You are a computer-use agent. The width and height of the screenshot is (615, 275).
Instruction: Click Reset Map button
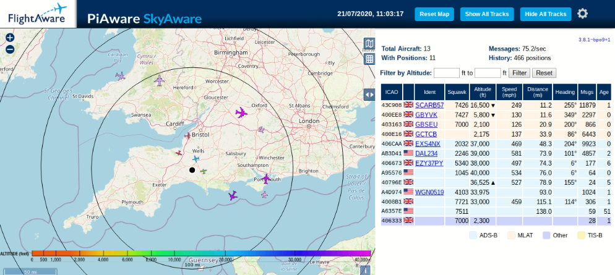(434, 14)
